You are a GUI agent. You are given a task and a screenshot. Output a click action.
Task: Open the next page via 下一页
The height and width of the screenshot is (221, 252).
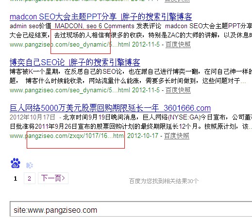53,178
